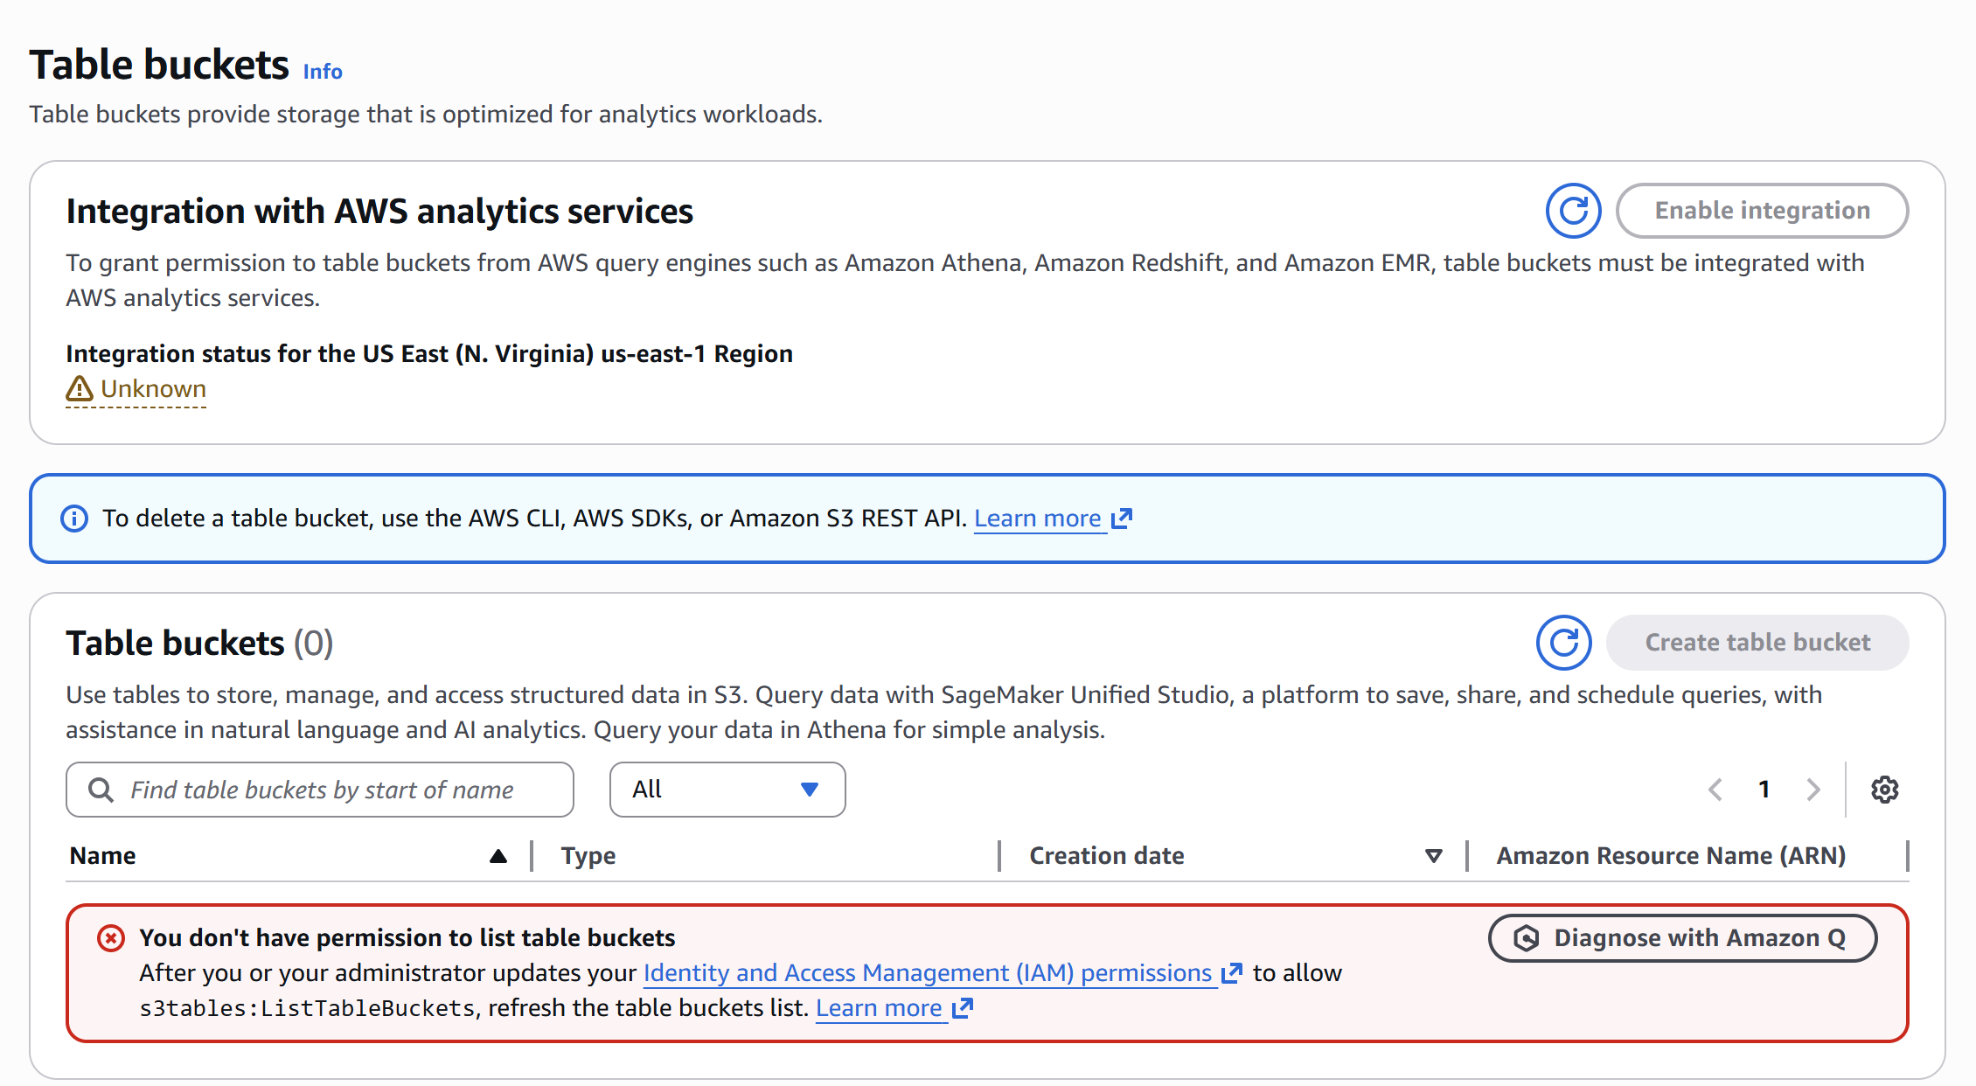
Task: Open table preferences gear icon
Action: [1884, 790]
